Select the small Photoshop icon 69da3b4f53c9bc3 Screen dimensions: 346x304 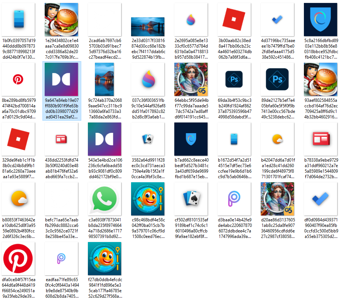[x=234, y=79]
